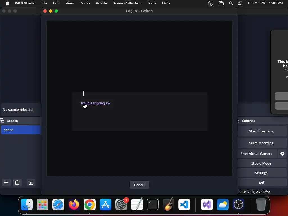Click OBS status icon in menu bar
Viewport: 288px width, 216px height.
pyautogui.click(x=211, y=3)
